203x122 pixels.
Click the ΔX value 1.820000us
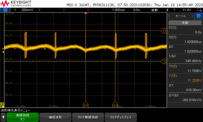[193, 51]
